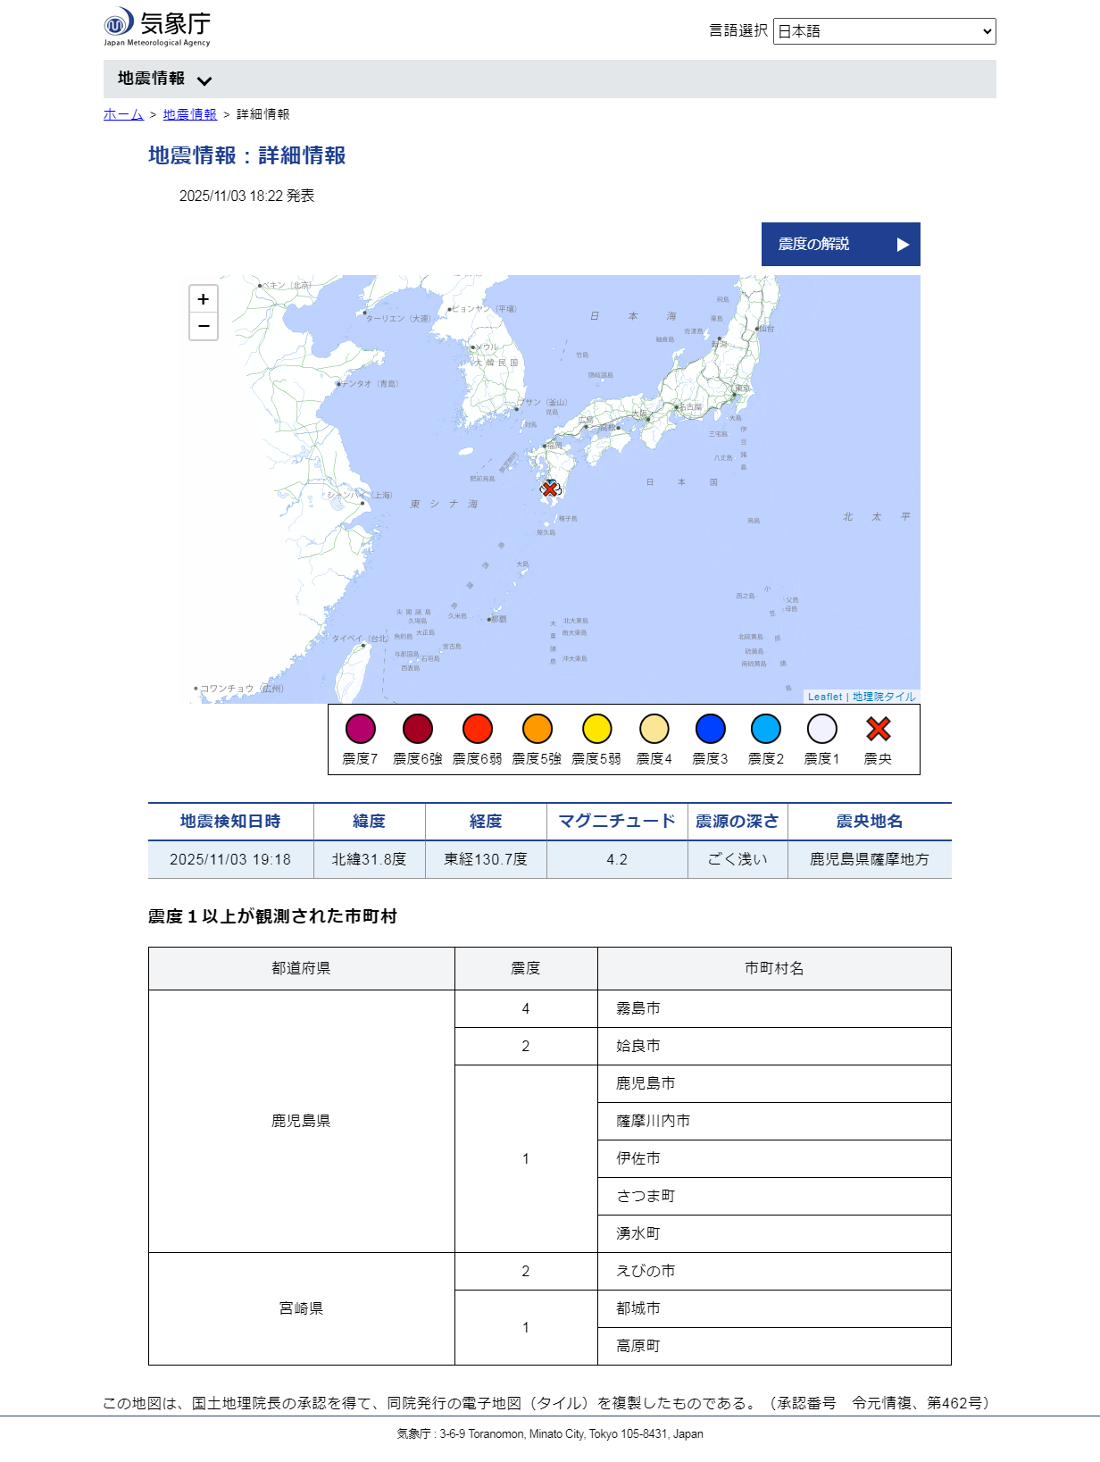
Task: Click the マグニチュード column header
Action: (x=617, y=822)
